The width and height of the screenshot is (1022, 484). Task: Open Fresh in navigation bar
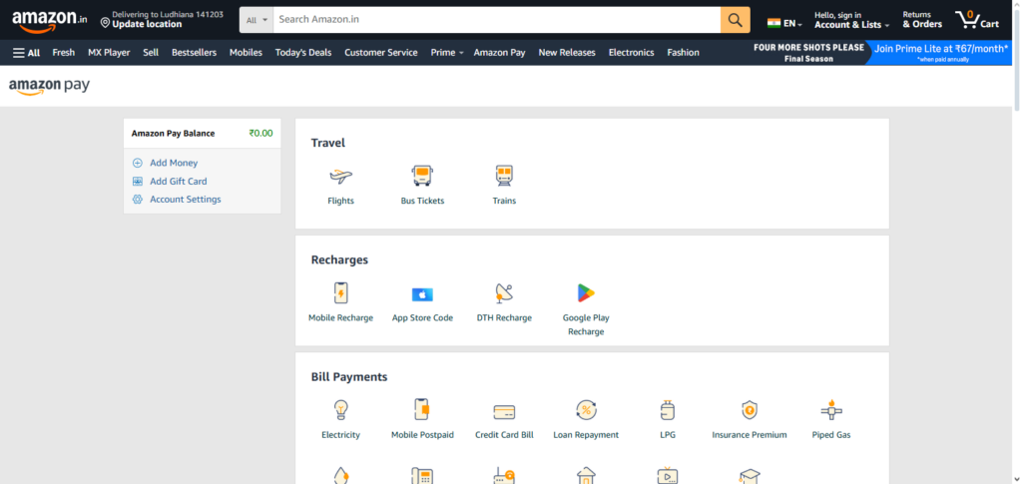click(63, 53)
